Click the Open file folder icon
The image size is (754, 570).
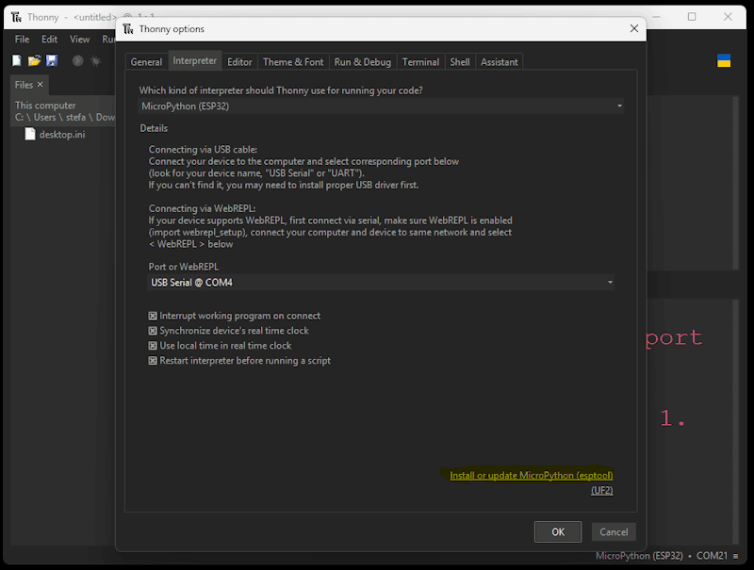(34, 61)
